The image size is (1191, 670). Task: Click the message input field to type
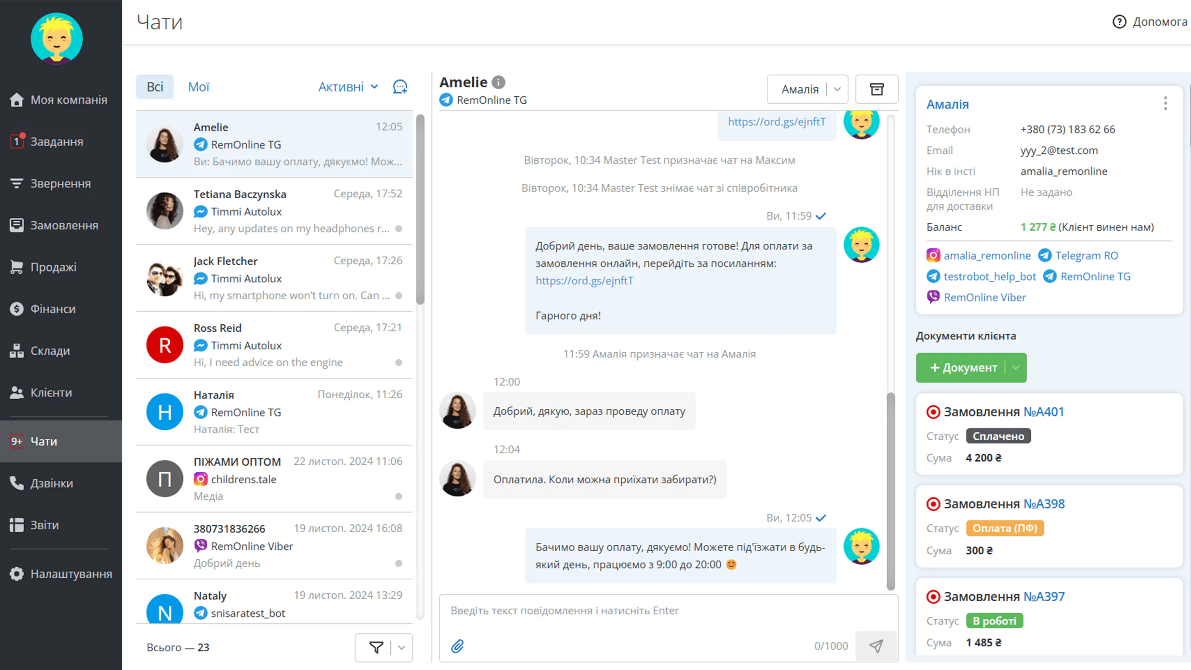click(659, 610)
